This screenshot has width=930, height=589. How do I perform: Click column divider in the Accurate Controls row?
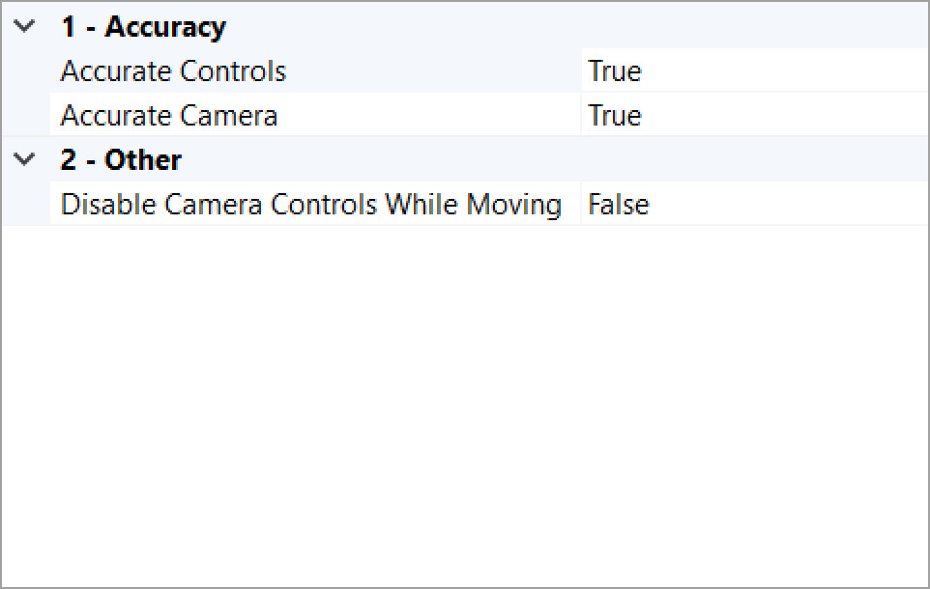pyautogui.click(x=581, y=71)
